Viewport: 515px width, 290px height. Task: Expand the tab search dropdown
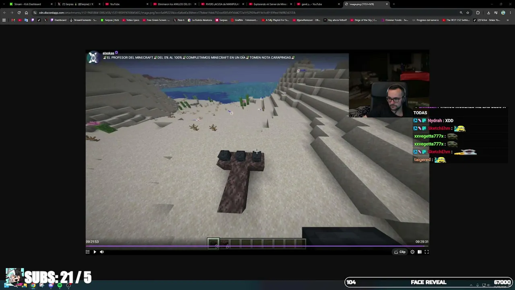pyautogui.click(x=4, y=4)
